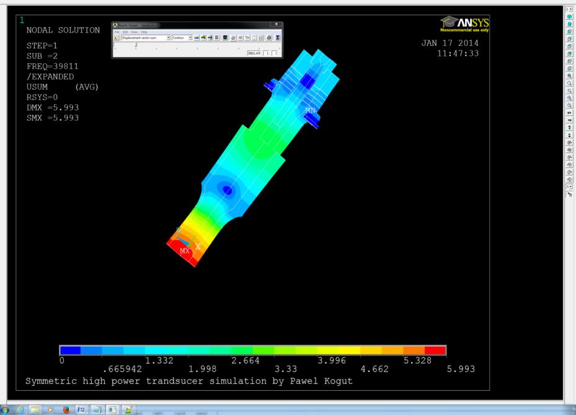Select the Oblique View cube icon
Image resolution: width=576 pixels, height=415 pixels.
pos(570,24)
